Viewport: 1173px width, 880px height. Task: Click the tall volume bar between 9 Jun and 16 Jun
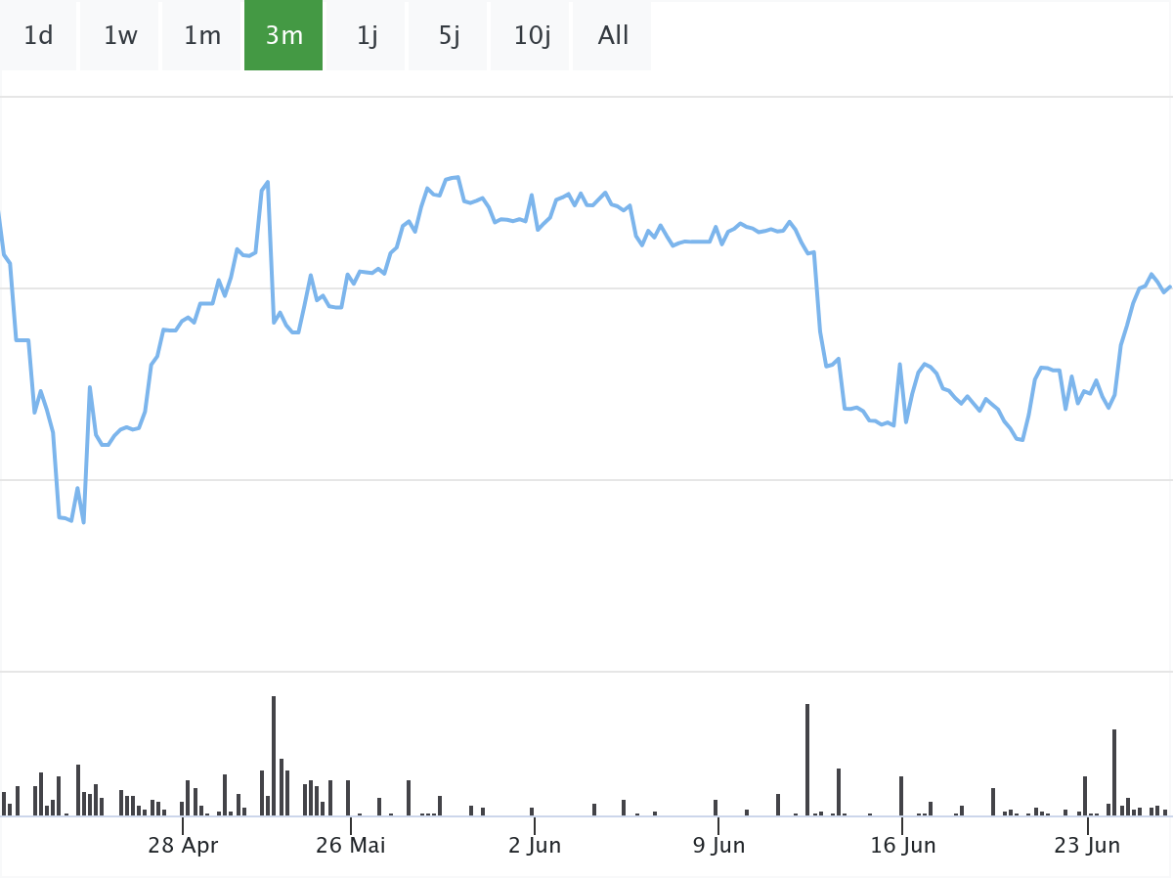click(807, 760)
